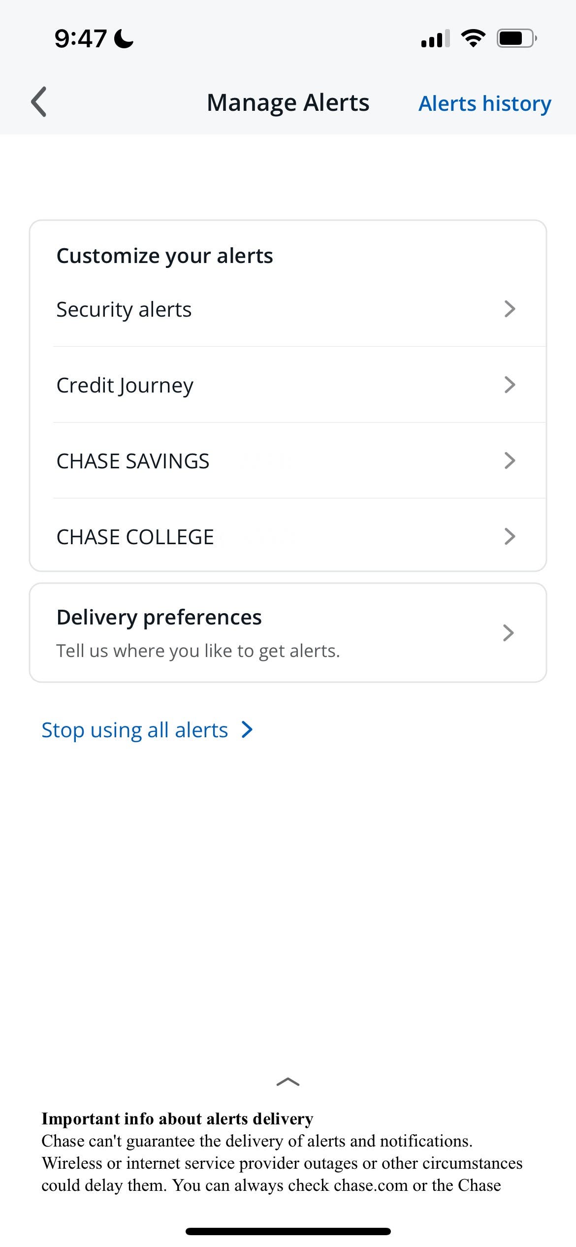The image size is (576, 1247).
Task: Open Security alerts settings
Action: point(124,309)
